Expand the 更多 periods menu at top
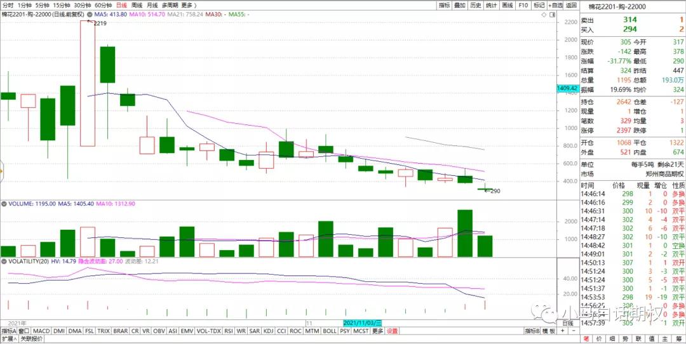 click(189, 5)
